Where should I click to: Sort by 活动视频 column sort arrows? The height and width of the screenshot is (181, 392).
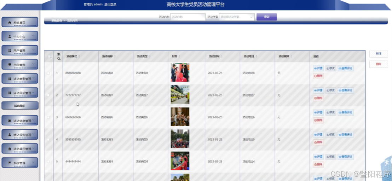tap(291, 57)
